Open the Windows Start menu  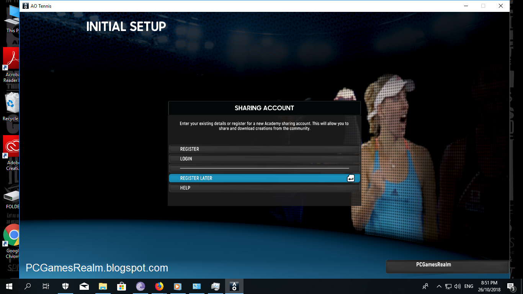tap(9, 286)
